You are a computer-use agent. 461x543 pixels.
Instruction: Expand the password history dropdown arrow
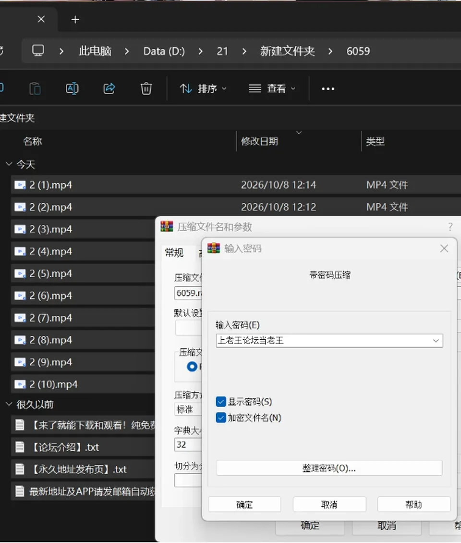tap(436, 341)
